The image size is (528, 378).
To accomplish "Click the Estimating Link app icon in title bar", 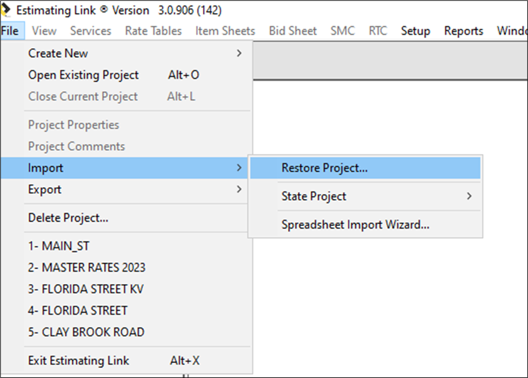I will coord(6,9).
